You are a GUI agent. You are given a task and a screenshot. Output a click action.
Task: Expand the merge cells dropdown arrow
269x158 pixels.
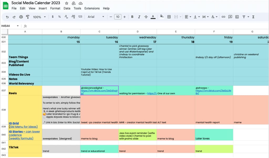point(180,17)
